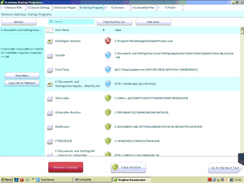The image size is (244, 183).
Task: Click the Hide Good button
Action: 153,22
